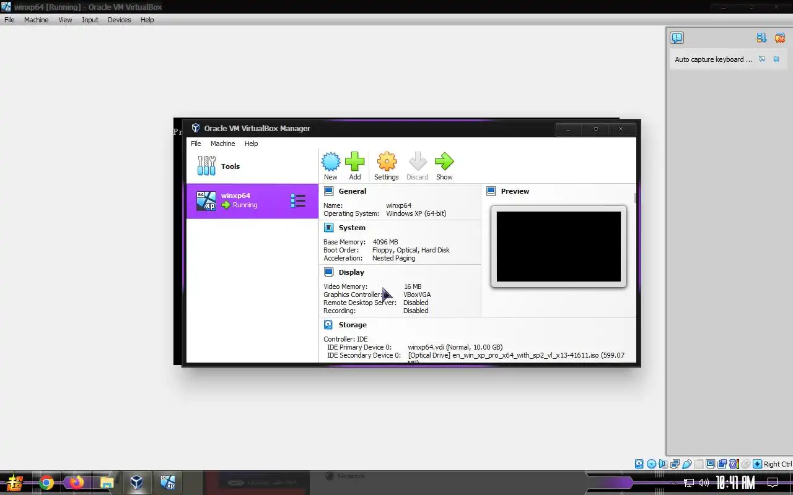Open Help menu of winxp64 VM window
This screenshot has width=793, height=495.
click(x=147, y=20)
